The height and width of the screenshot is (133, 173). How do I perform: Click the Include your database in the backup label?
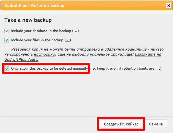[x=41, y=31]
